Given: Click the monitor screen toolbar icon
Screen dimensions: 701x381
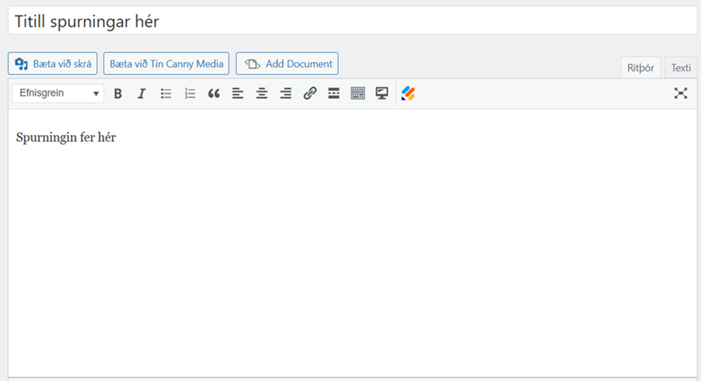Looking at the screenshot, I should click(x=382, y=93).
